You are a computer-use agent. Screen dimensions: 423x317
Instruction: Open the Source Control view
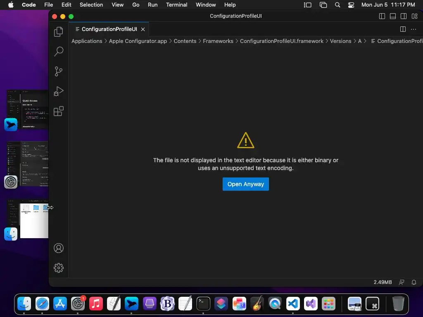point(59,71)
